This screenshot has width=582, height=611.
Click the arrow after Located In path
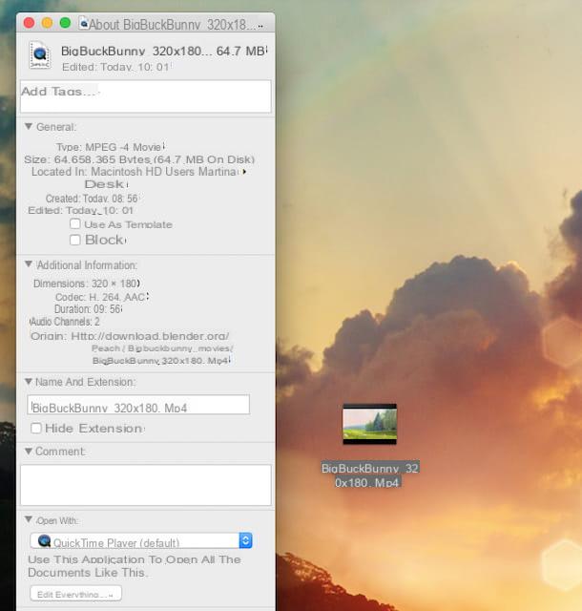(244, 172)
